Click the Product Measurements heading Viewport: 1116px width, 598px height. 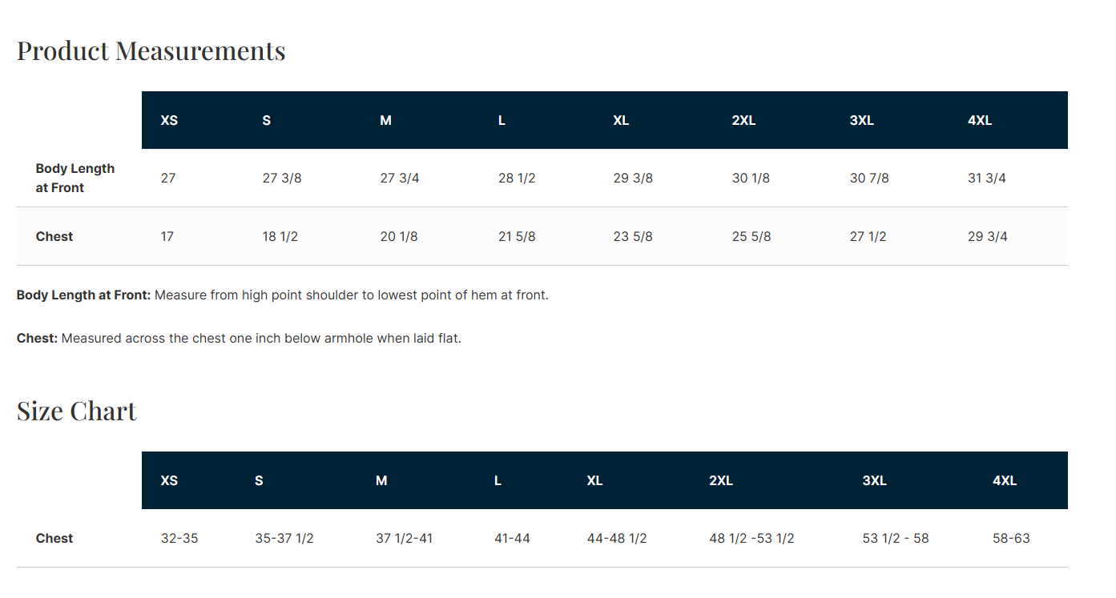point(151,51)
